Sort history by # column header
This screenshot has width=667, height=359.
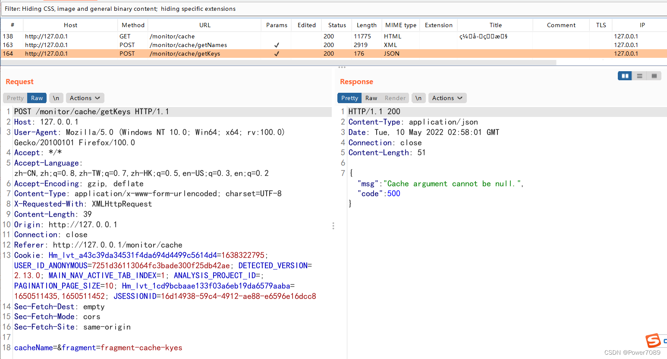point(12,25)
